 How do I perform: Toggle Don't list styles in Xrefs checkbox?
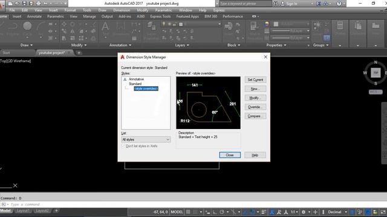coord(123,146)
